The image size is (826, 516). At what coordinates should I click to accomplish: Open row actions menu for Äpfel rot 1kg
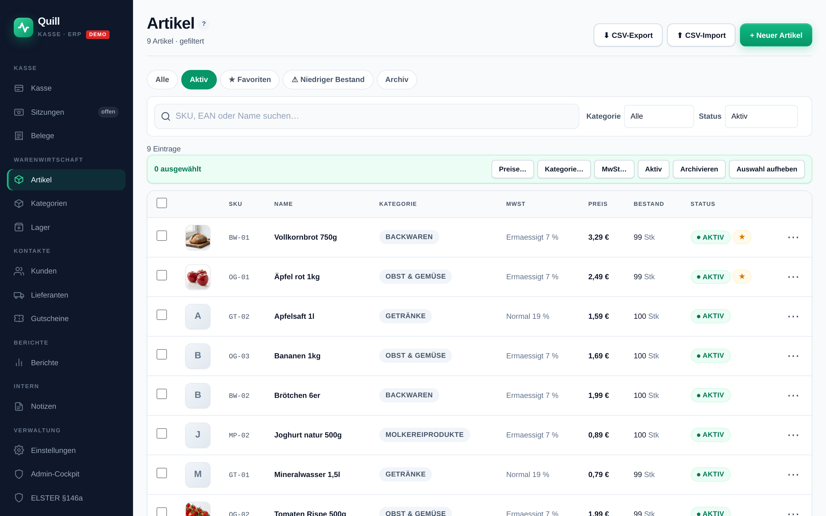pos(793,277)
